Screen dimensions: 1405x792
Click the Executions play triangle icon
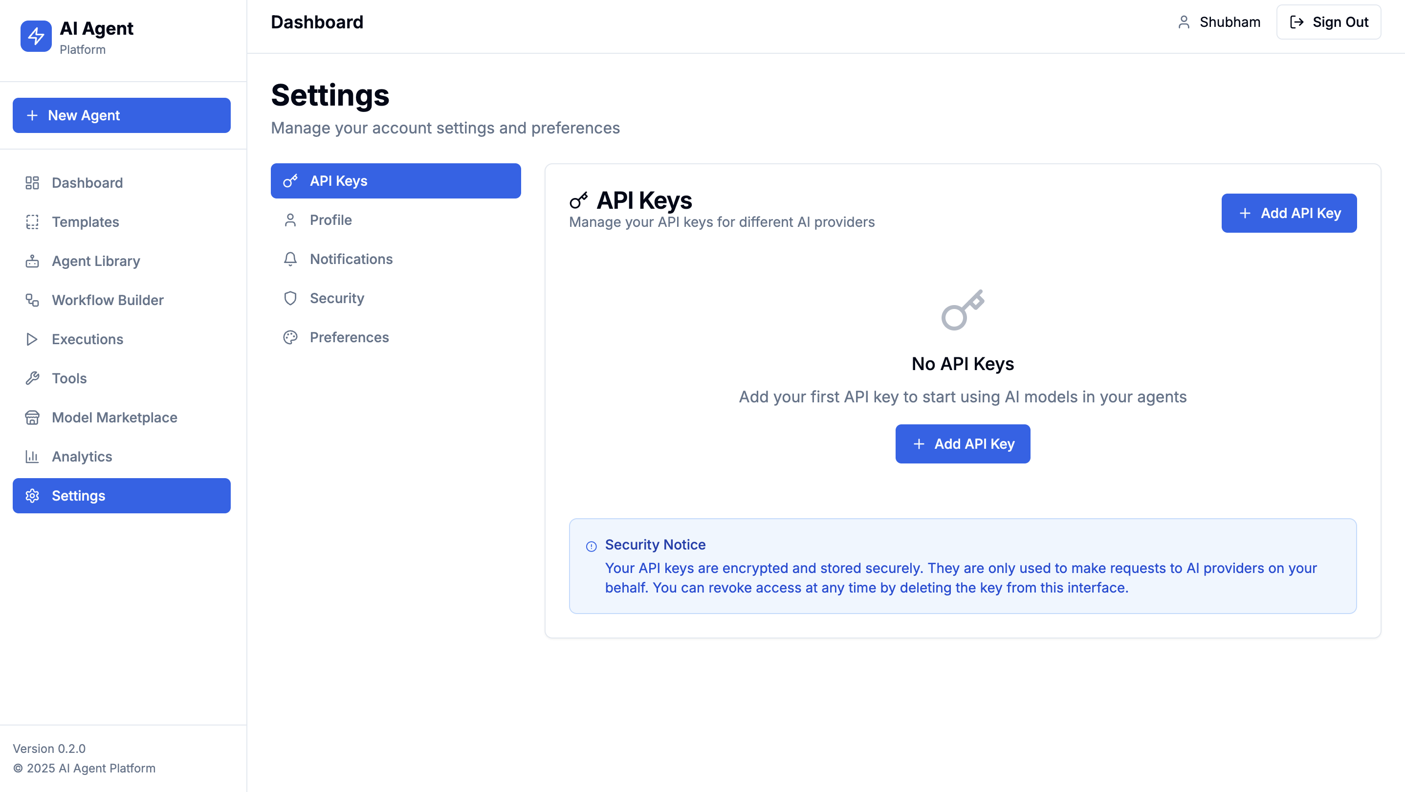[32, 339]
